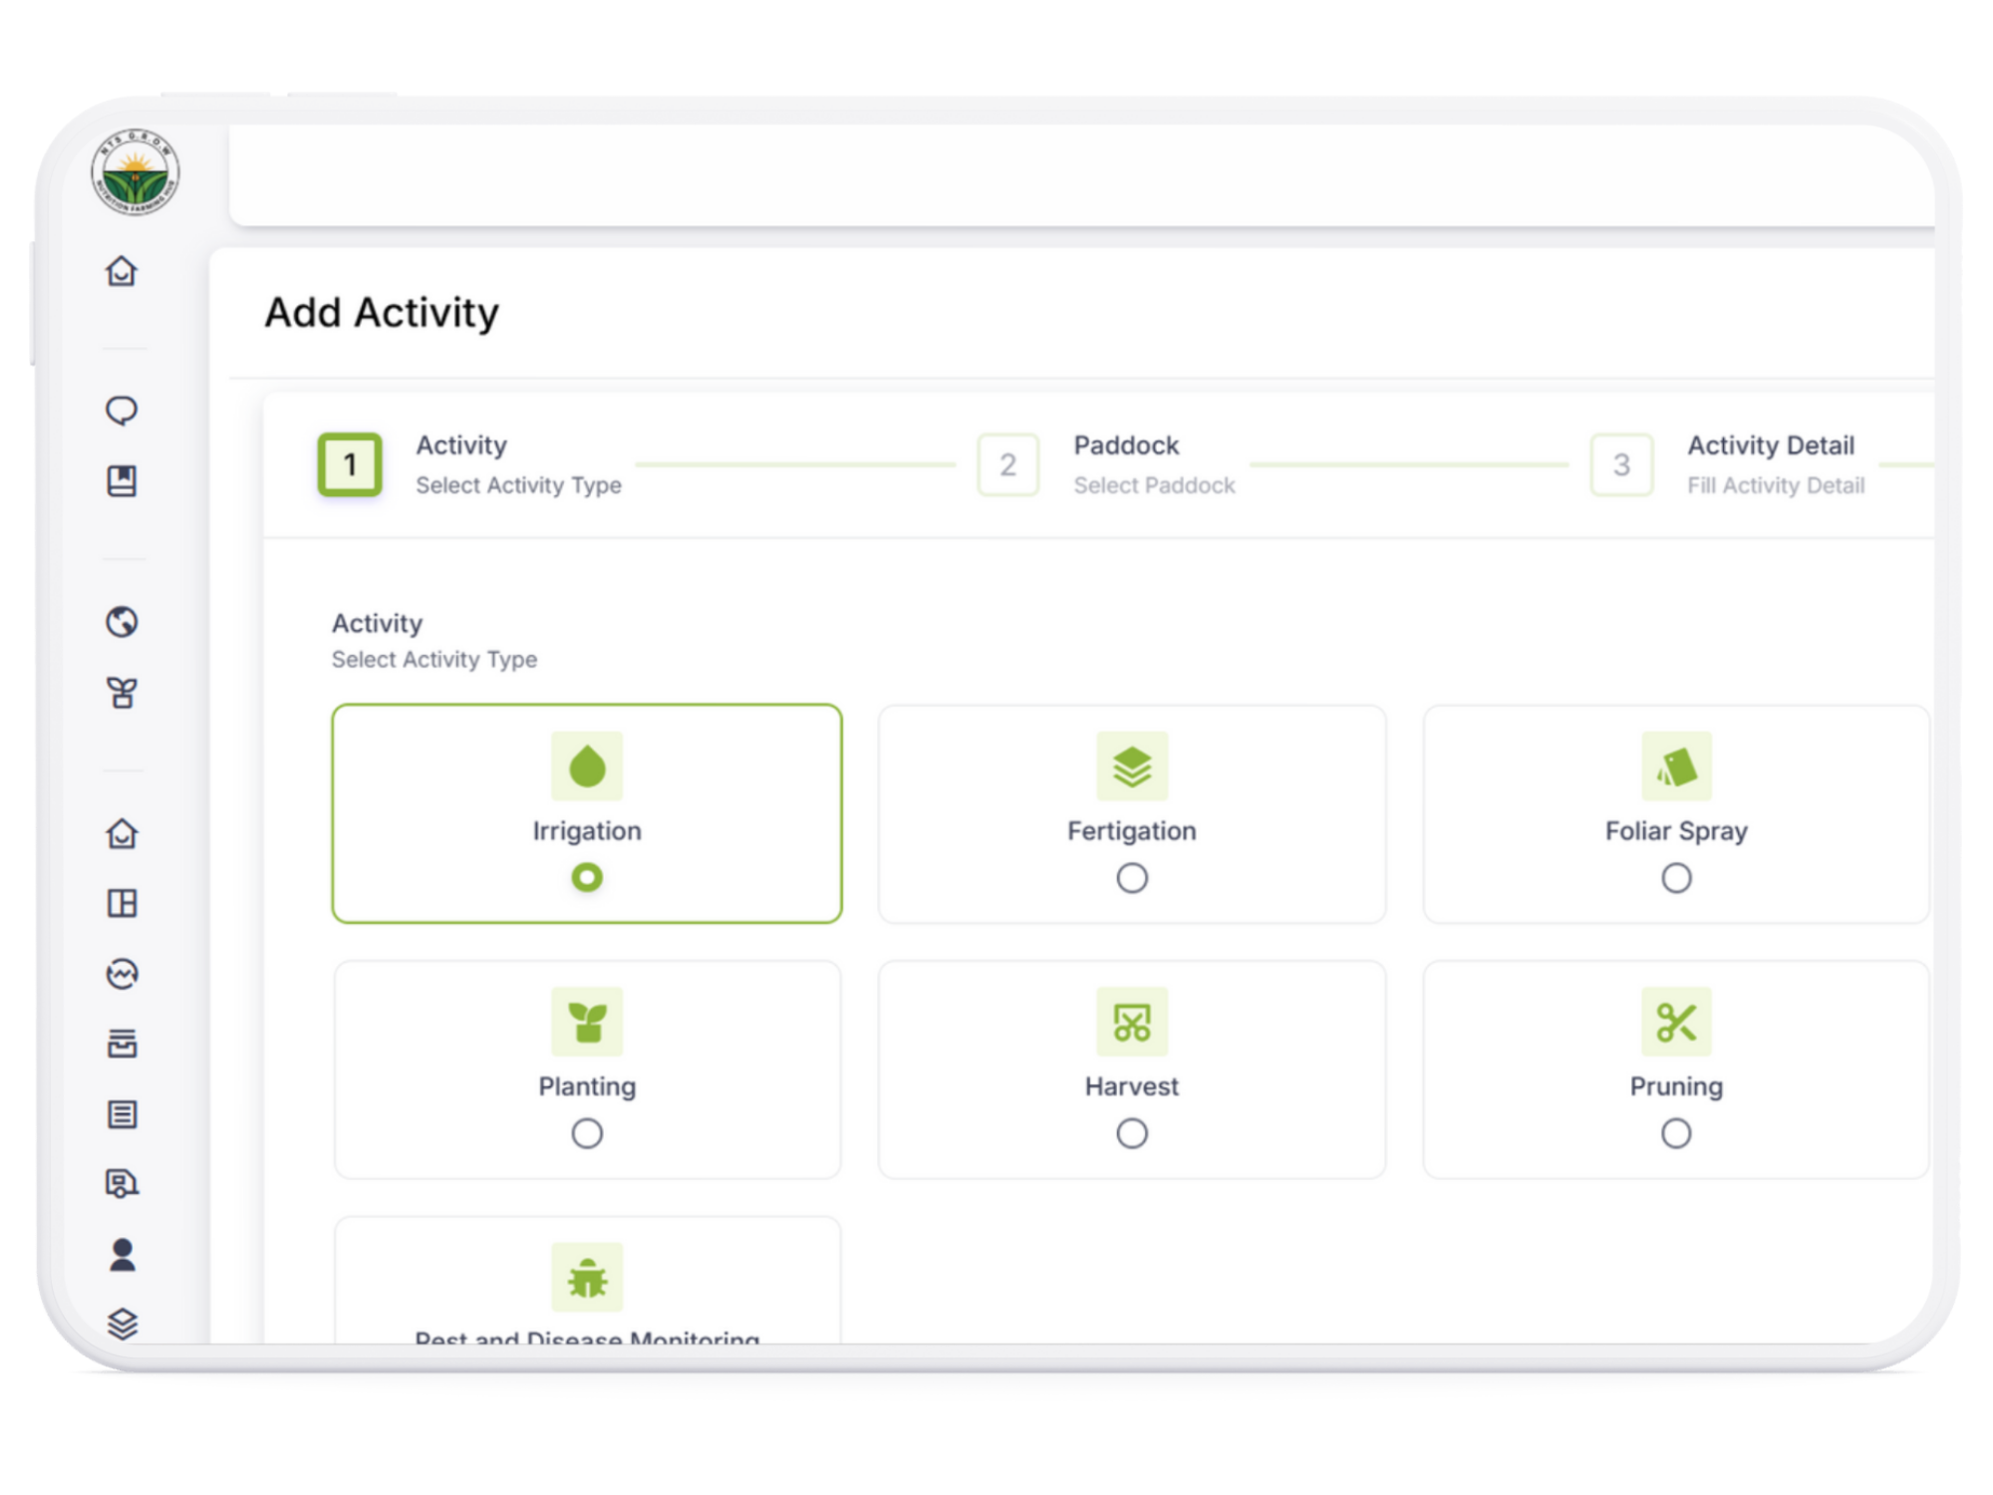Click the bookmark book sidebar icon
This screenshot has width=1993, height=1495.
pos(122,480)
